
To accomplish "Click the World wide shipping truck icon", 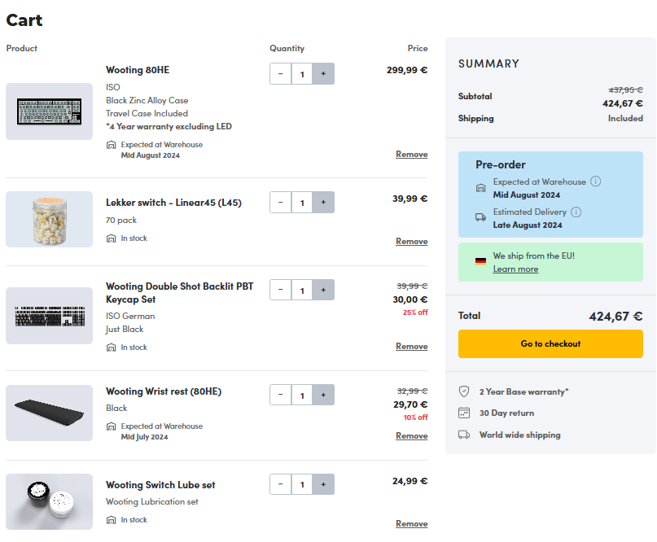I will pyautogui.click(x=464, y=435).
